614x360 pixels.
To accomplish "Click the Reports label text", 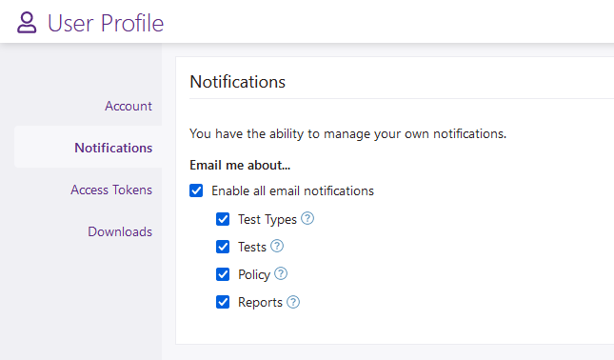I will 260,303.
